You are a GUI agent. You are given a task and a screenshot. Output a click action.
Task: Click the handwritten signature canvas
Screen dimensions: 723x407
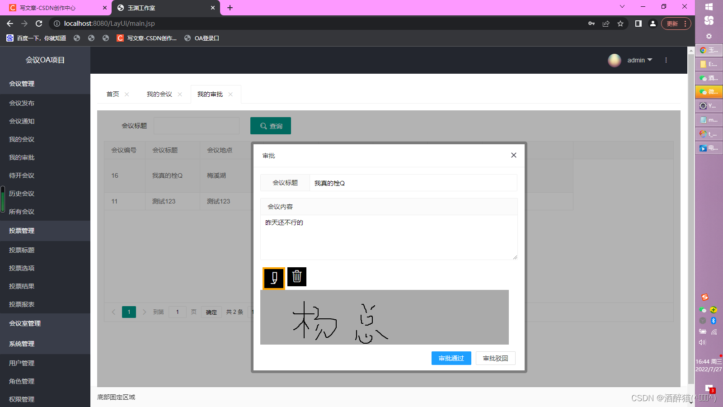[x=385, y=317]
